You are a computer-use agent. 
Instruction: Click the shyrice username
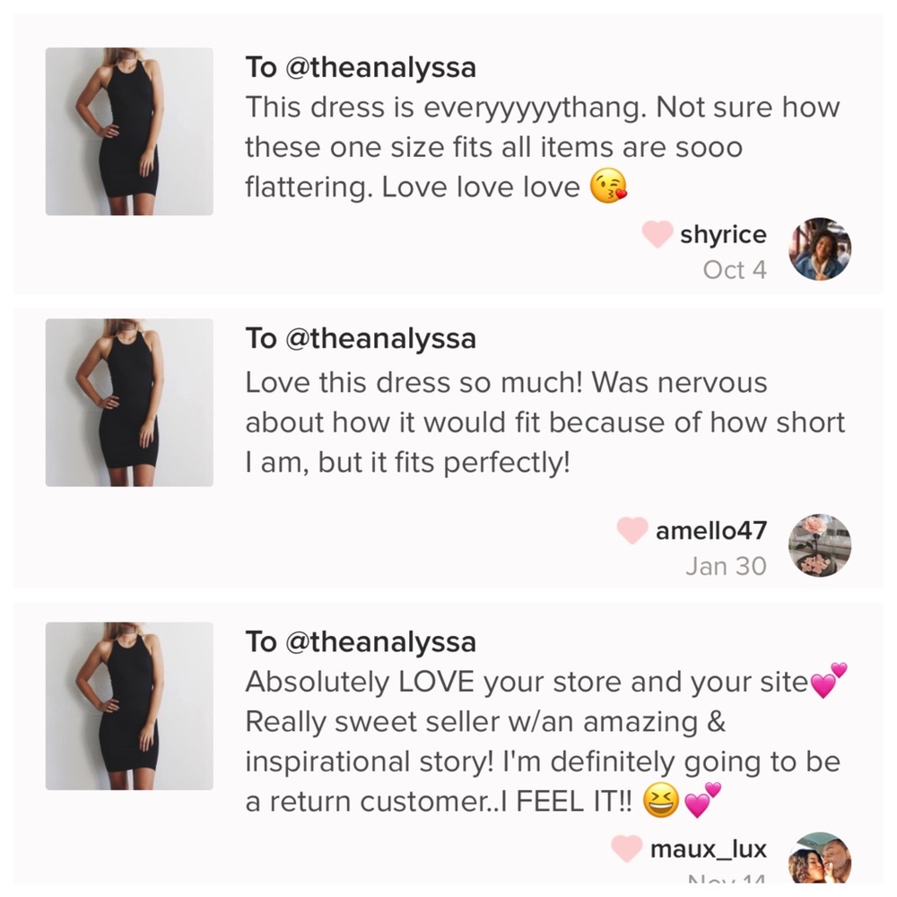tap(723, 234)
